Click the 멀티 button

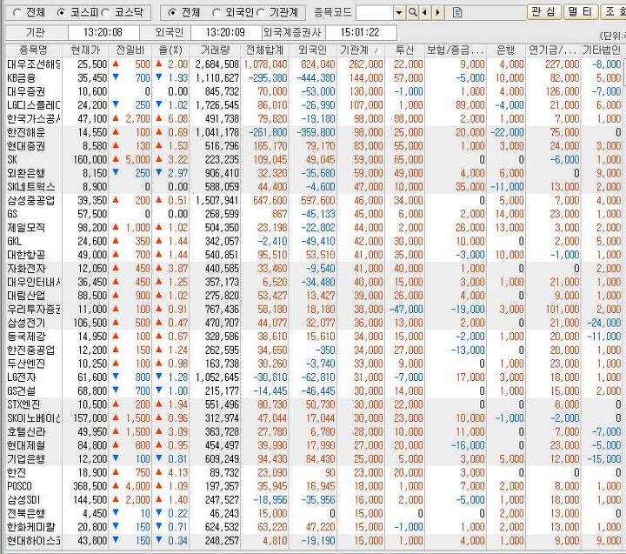pos(581,11)
